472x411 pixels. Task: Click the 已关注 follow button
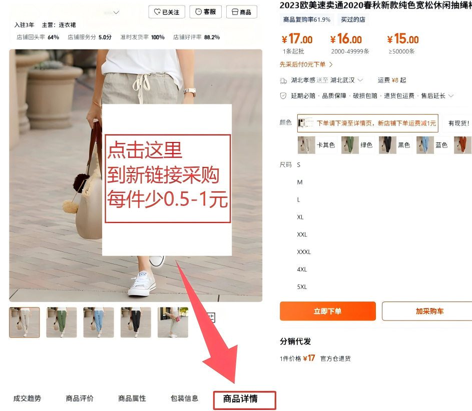tap(167, 12)
